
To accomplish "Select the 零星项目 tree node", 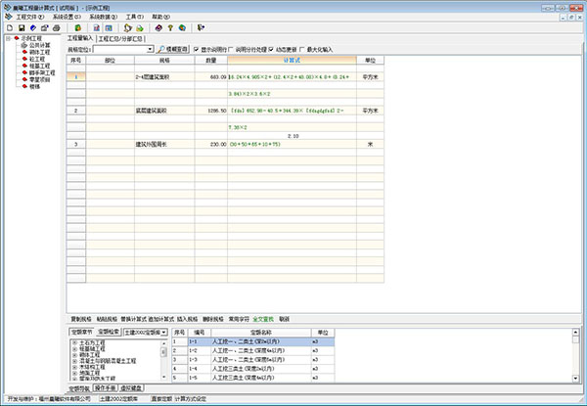I will click(x=39, y=79).
